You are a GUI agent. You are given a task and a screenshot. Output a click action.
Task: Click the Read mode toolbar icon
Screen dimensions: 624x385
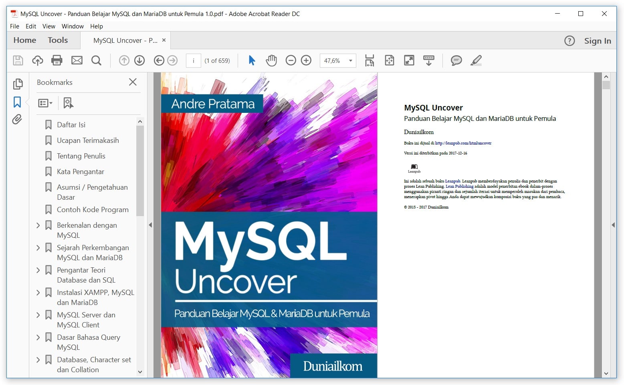429,60
